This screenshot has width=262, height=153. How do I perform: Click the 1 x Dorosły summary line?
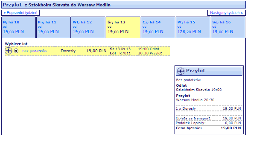(208, 108)
